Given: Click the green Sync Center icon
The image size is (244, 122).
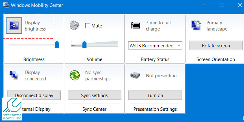Looking at the screenshot, I should click(x=74, y=75).
